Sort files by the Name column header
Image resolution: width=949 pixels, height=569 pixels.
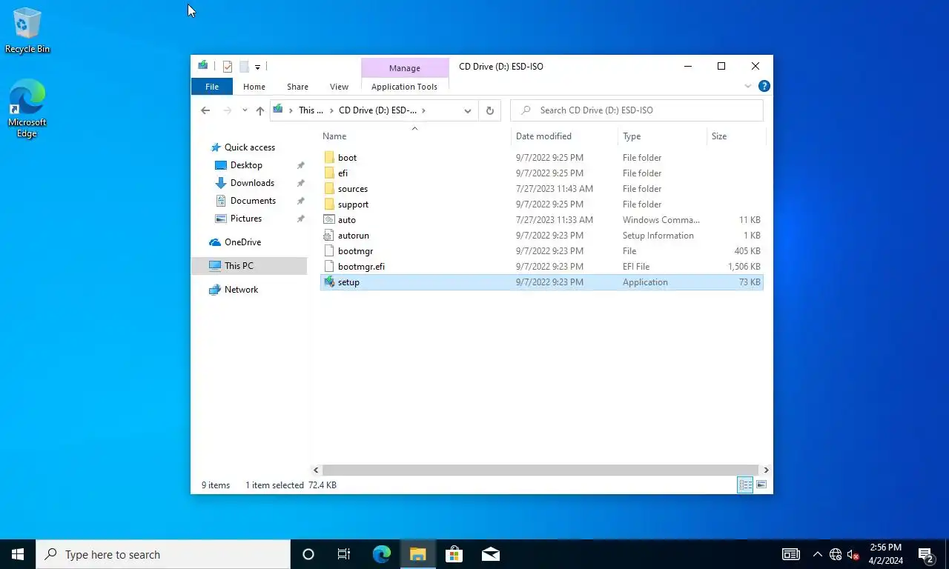coord(414,136)
